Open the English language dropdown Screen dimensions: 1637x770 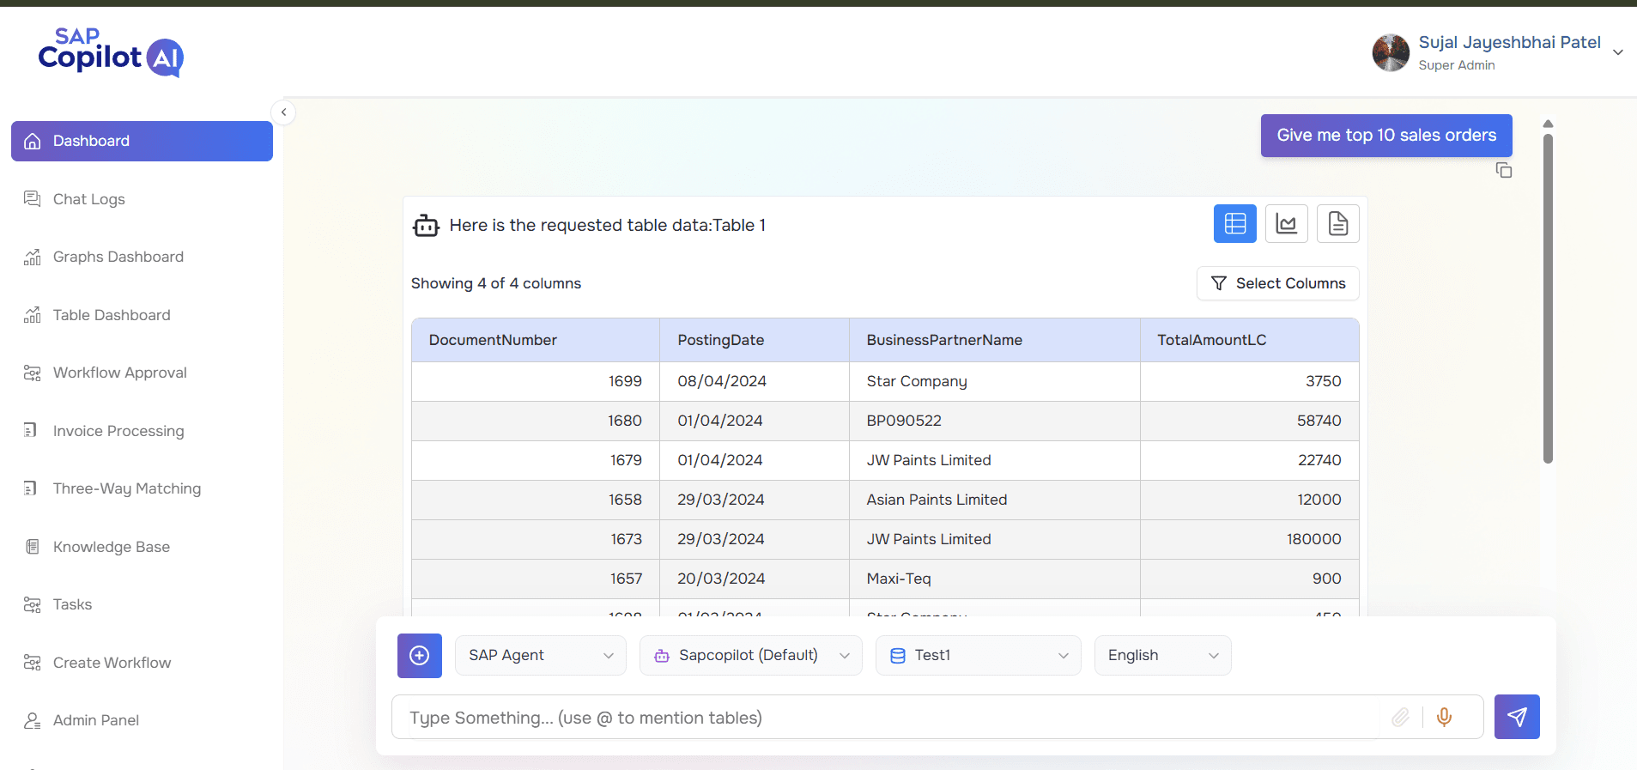[x=1163, y=656]
